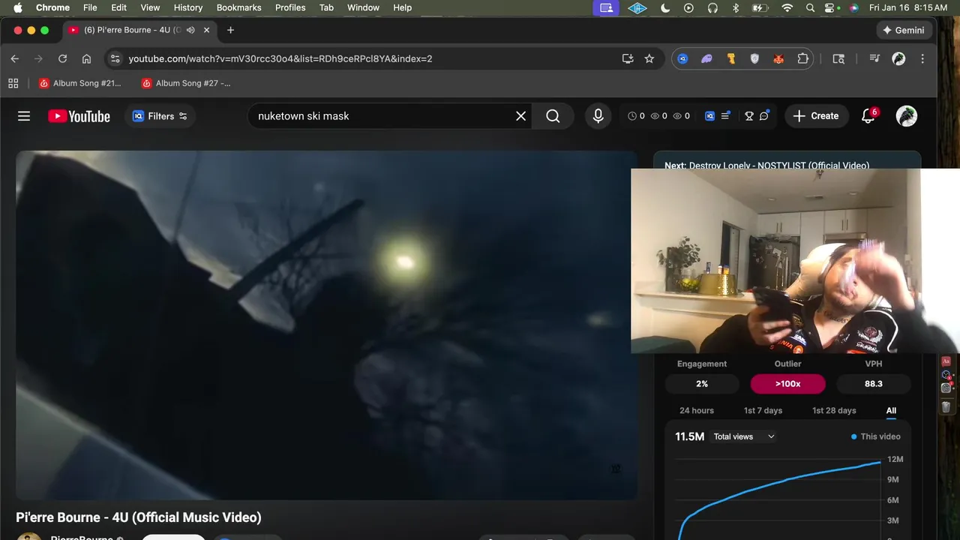
Task: Open the History menu
Action: tap(187, 7)
